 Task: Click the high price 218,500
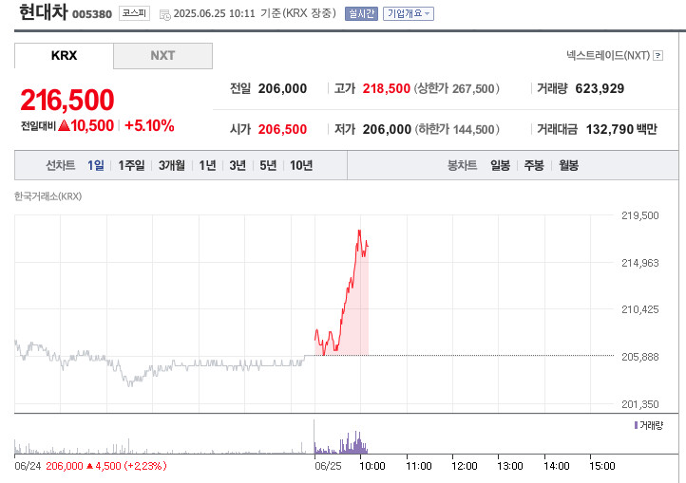[387, 89]
